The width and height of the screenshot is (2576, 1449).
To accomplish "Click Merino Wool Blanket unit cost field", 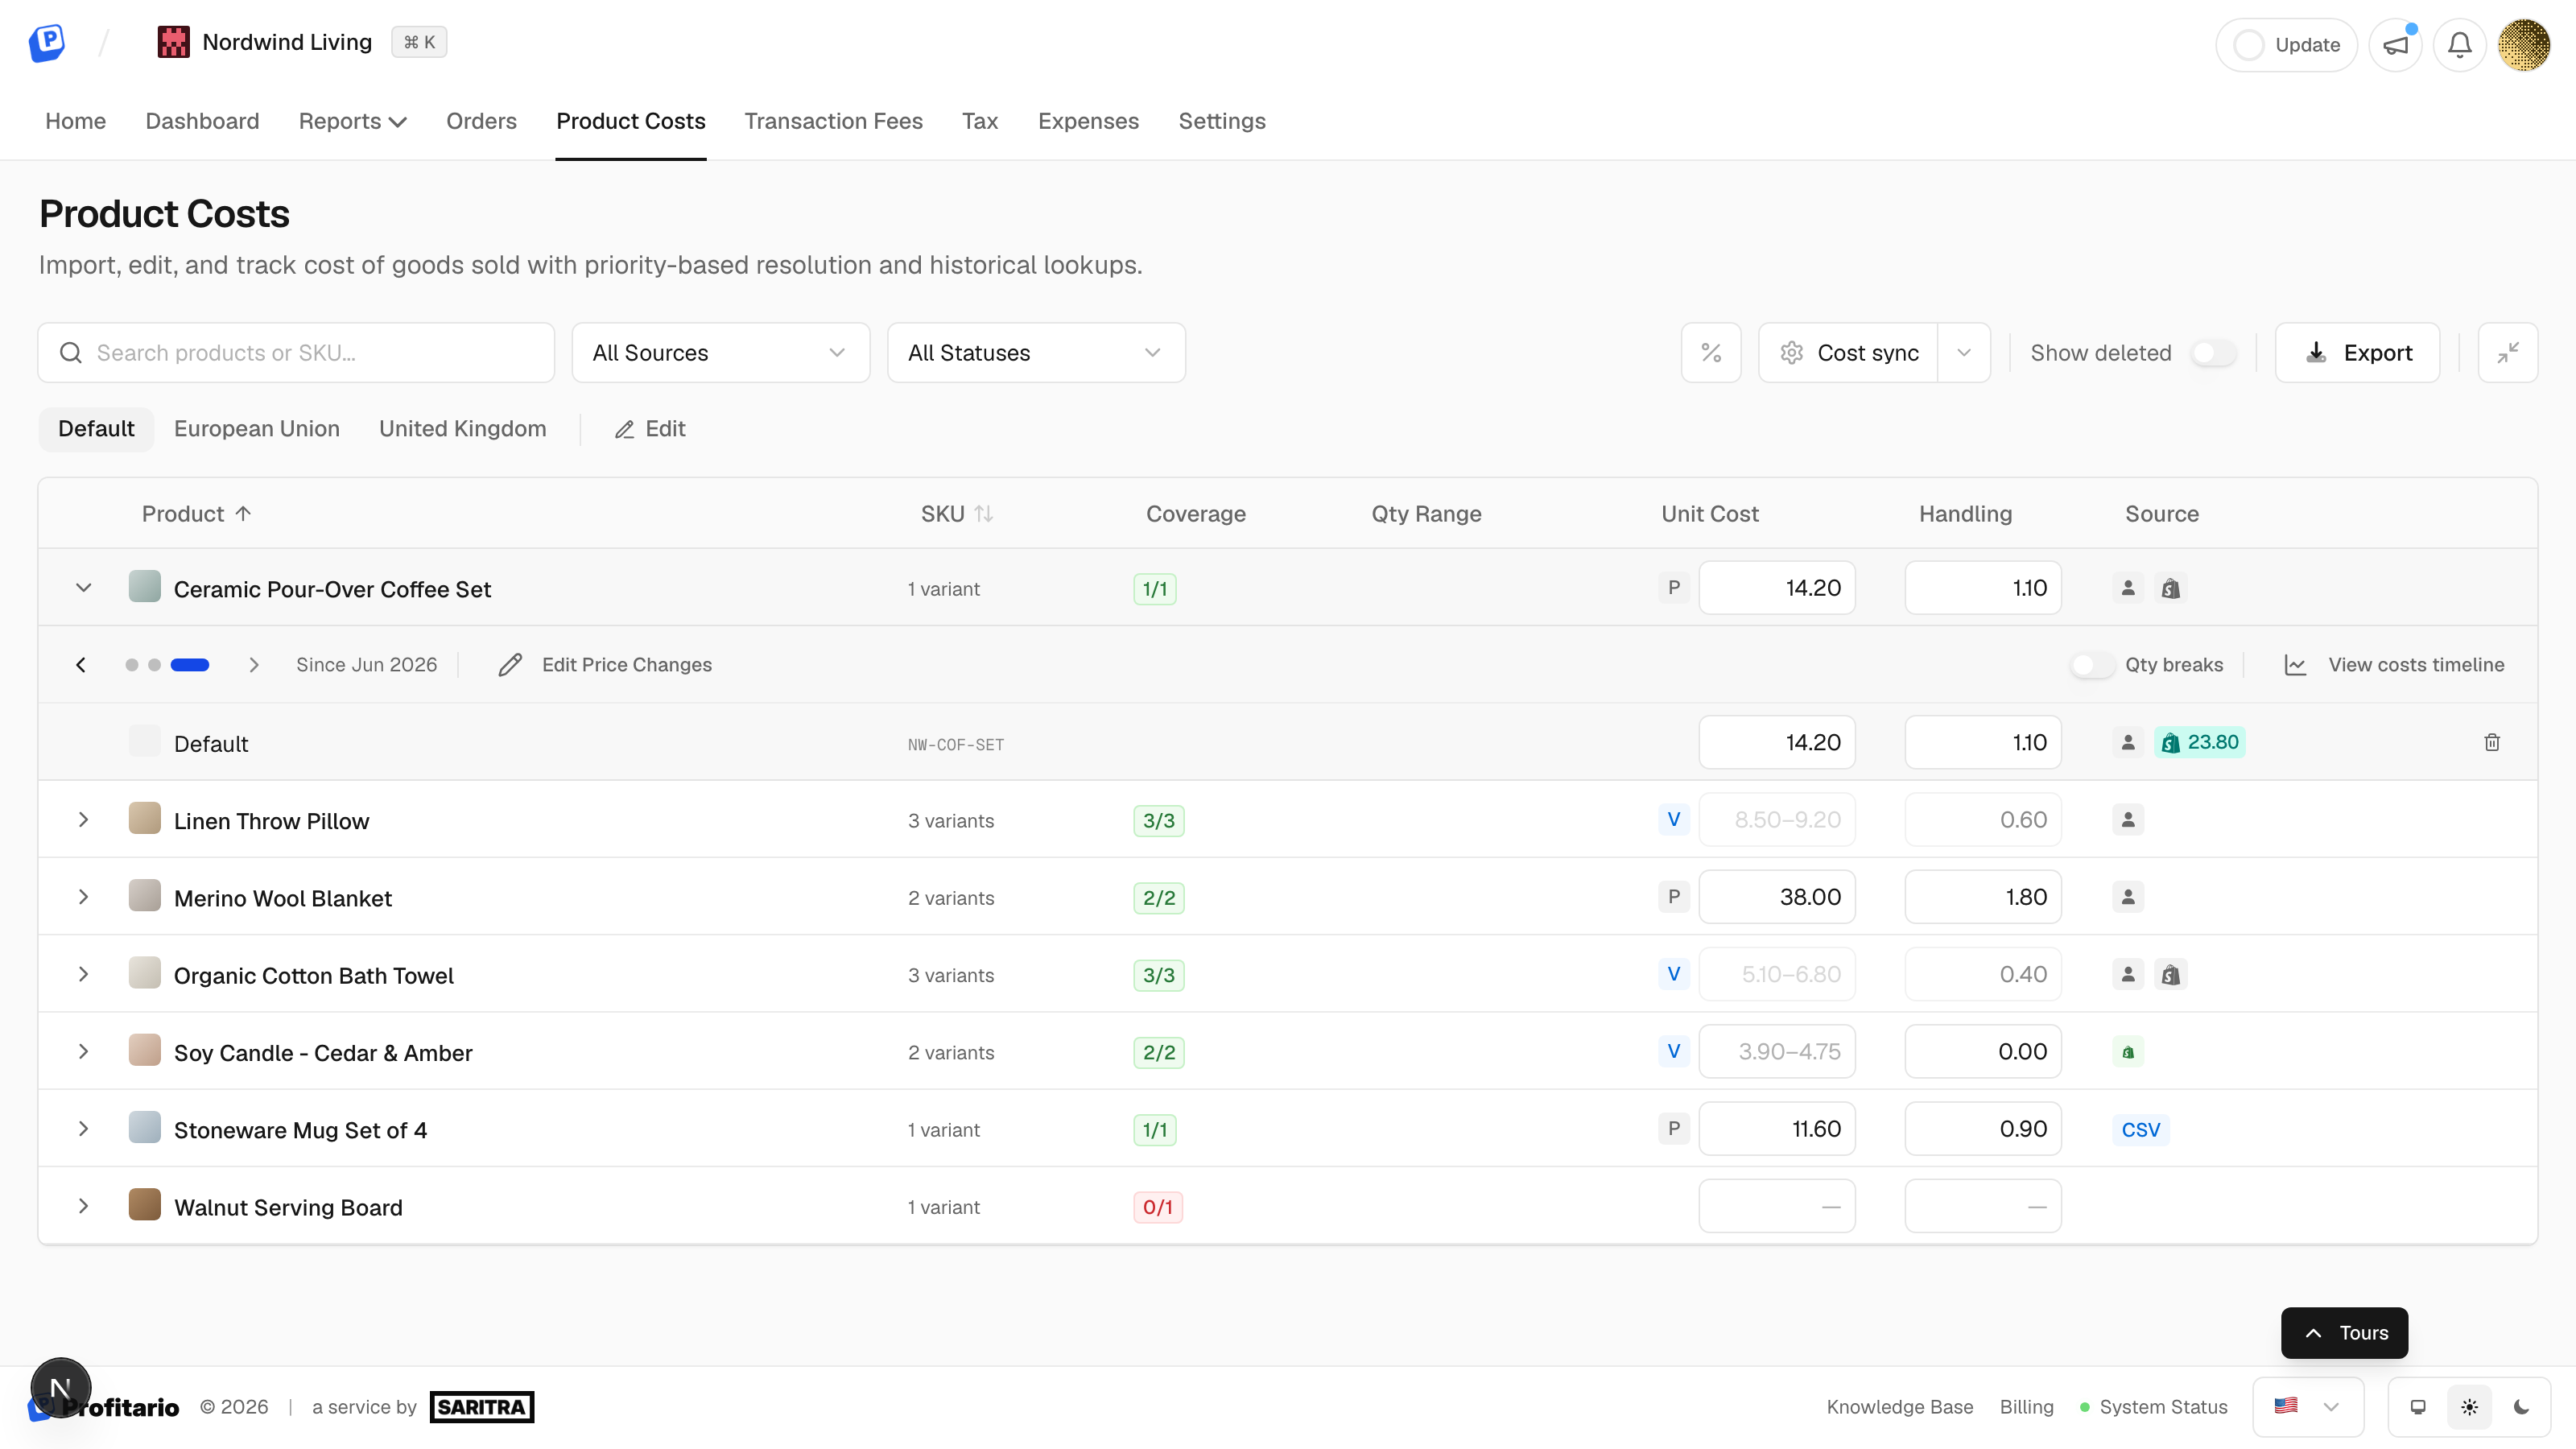I will pos(1777,897).
